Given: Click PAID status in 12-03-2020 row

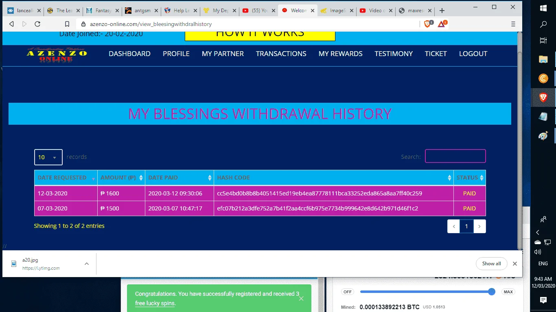Looking at the screenshot, I should [x=469, y=193].
